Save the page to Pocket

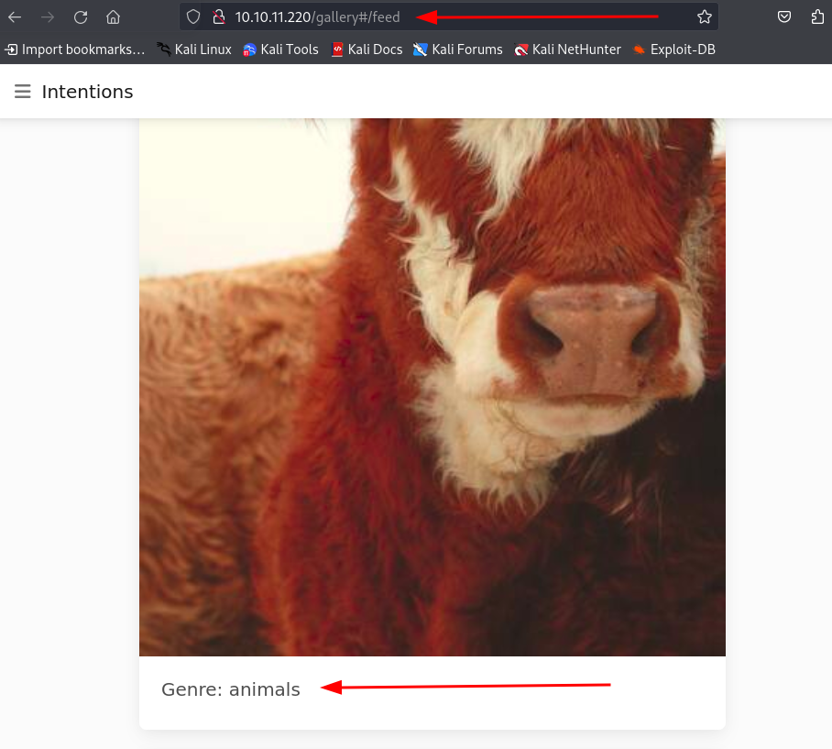784,17
